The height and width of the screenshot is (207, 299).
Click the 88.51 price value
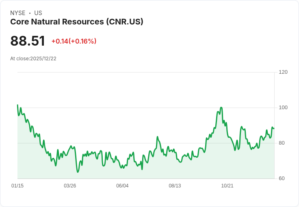click(28, 41)
